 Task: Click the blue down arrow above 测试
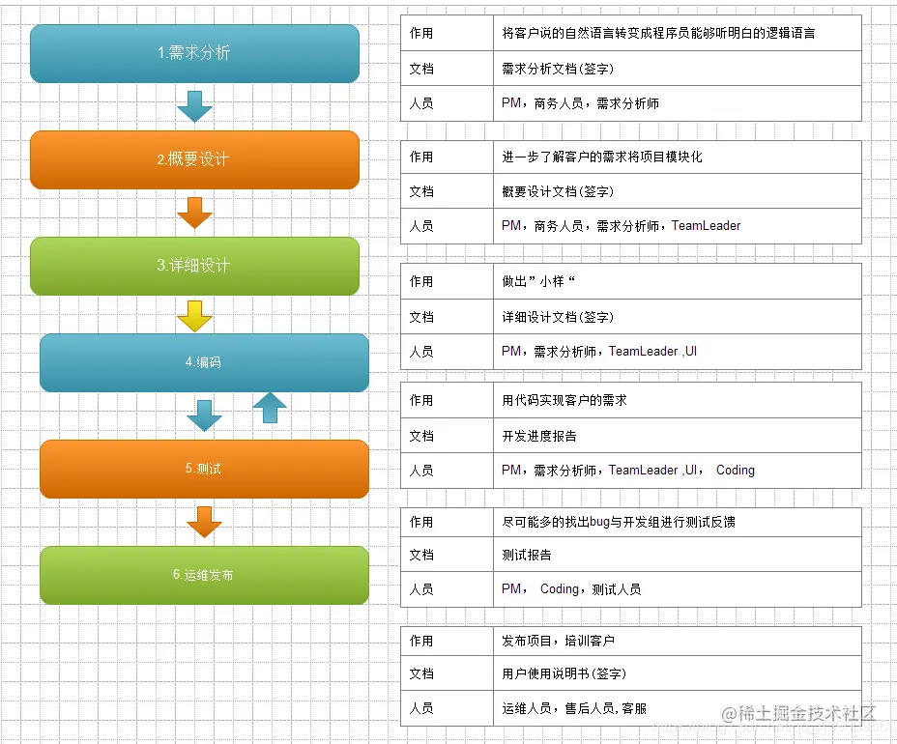click(x=203, y=415)
